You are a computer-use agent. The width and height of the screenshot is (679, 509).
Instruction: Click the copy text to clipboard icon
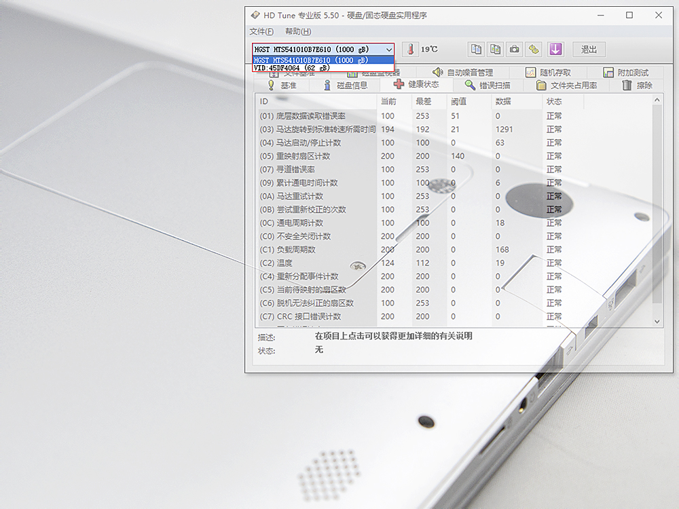(476, 50)
